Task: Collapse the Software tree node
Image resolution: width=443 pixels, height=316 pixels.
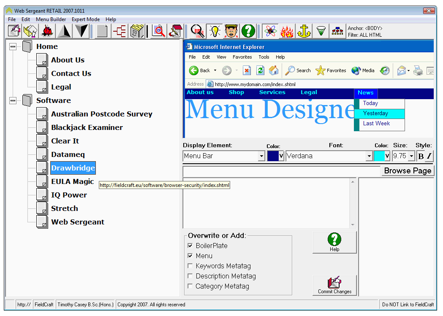Action: click(x=13, y=100)
